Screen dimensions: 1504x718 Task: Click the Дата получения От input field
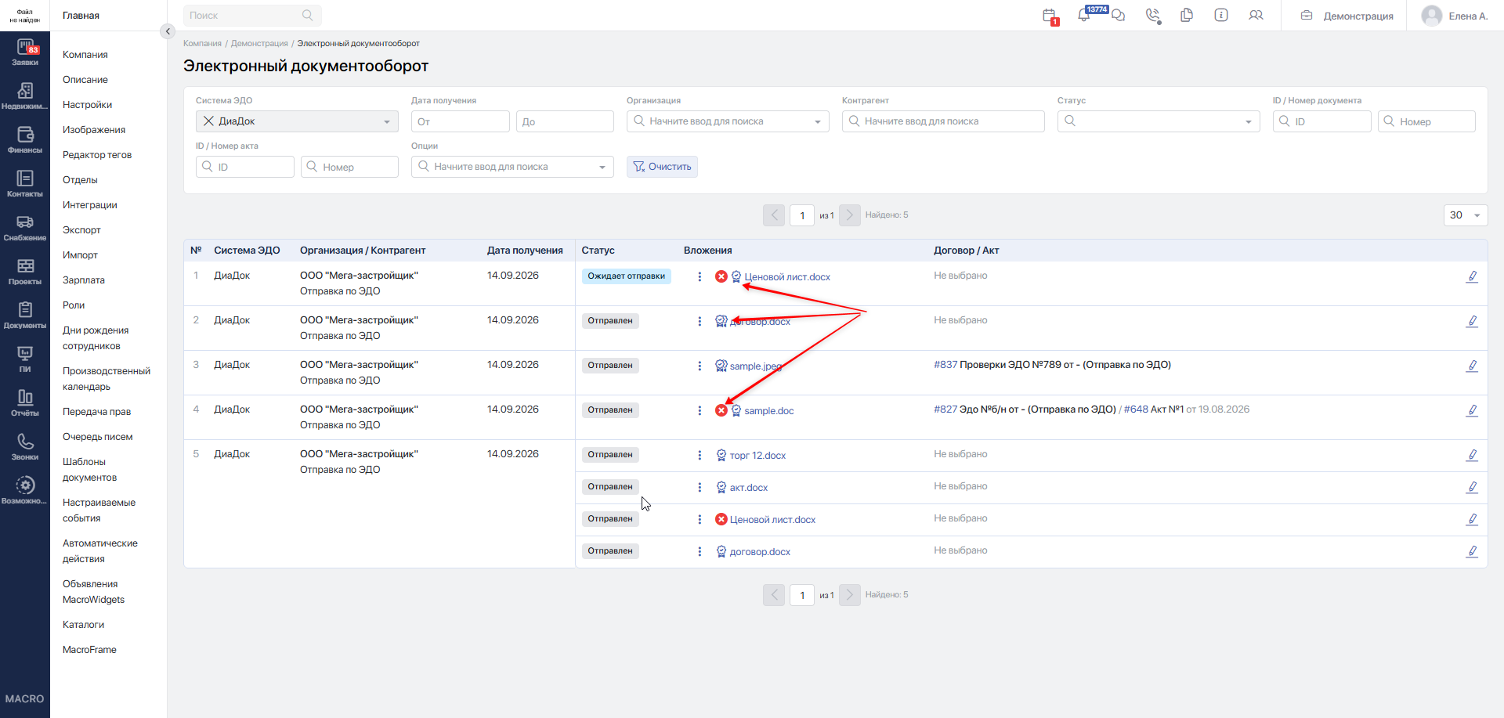coord(461,121)
